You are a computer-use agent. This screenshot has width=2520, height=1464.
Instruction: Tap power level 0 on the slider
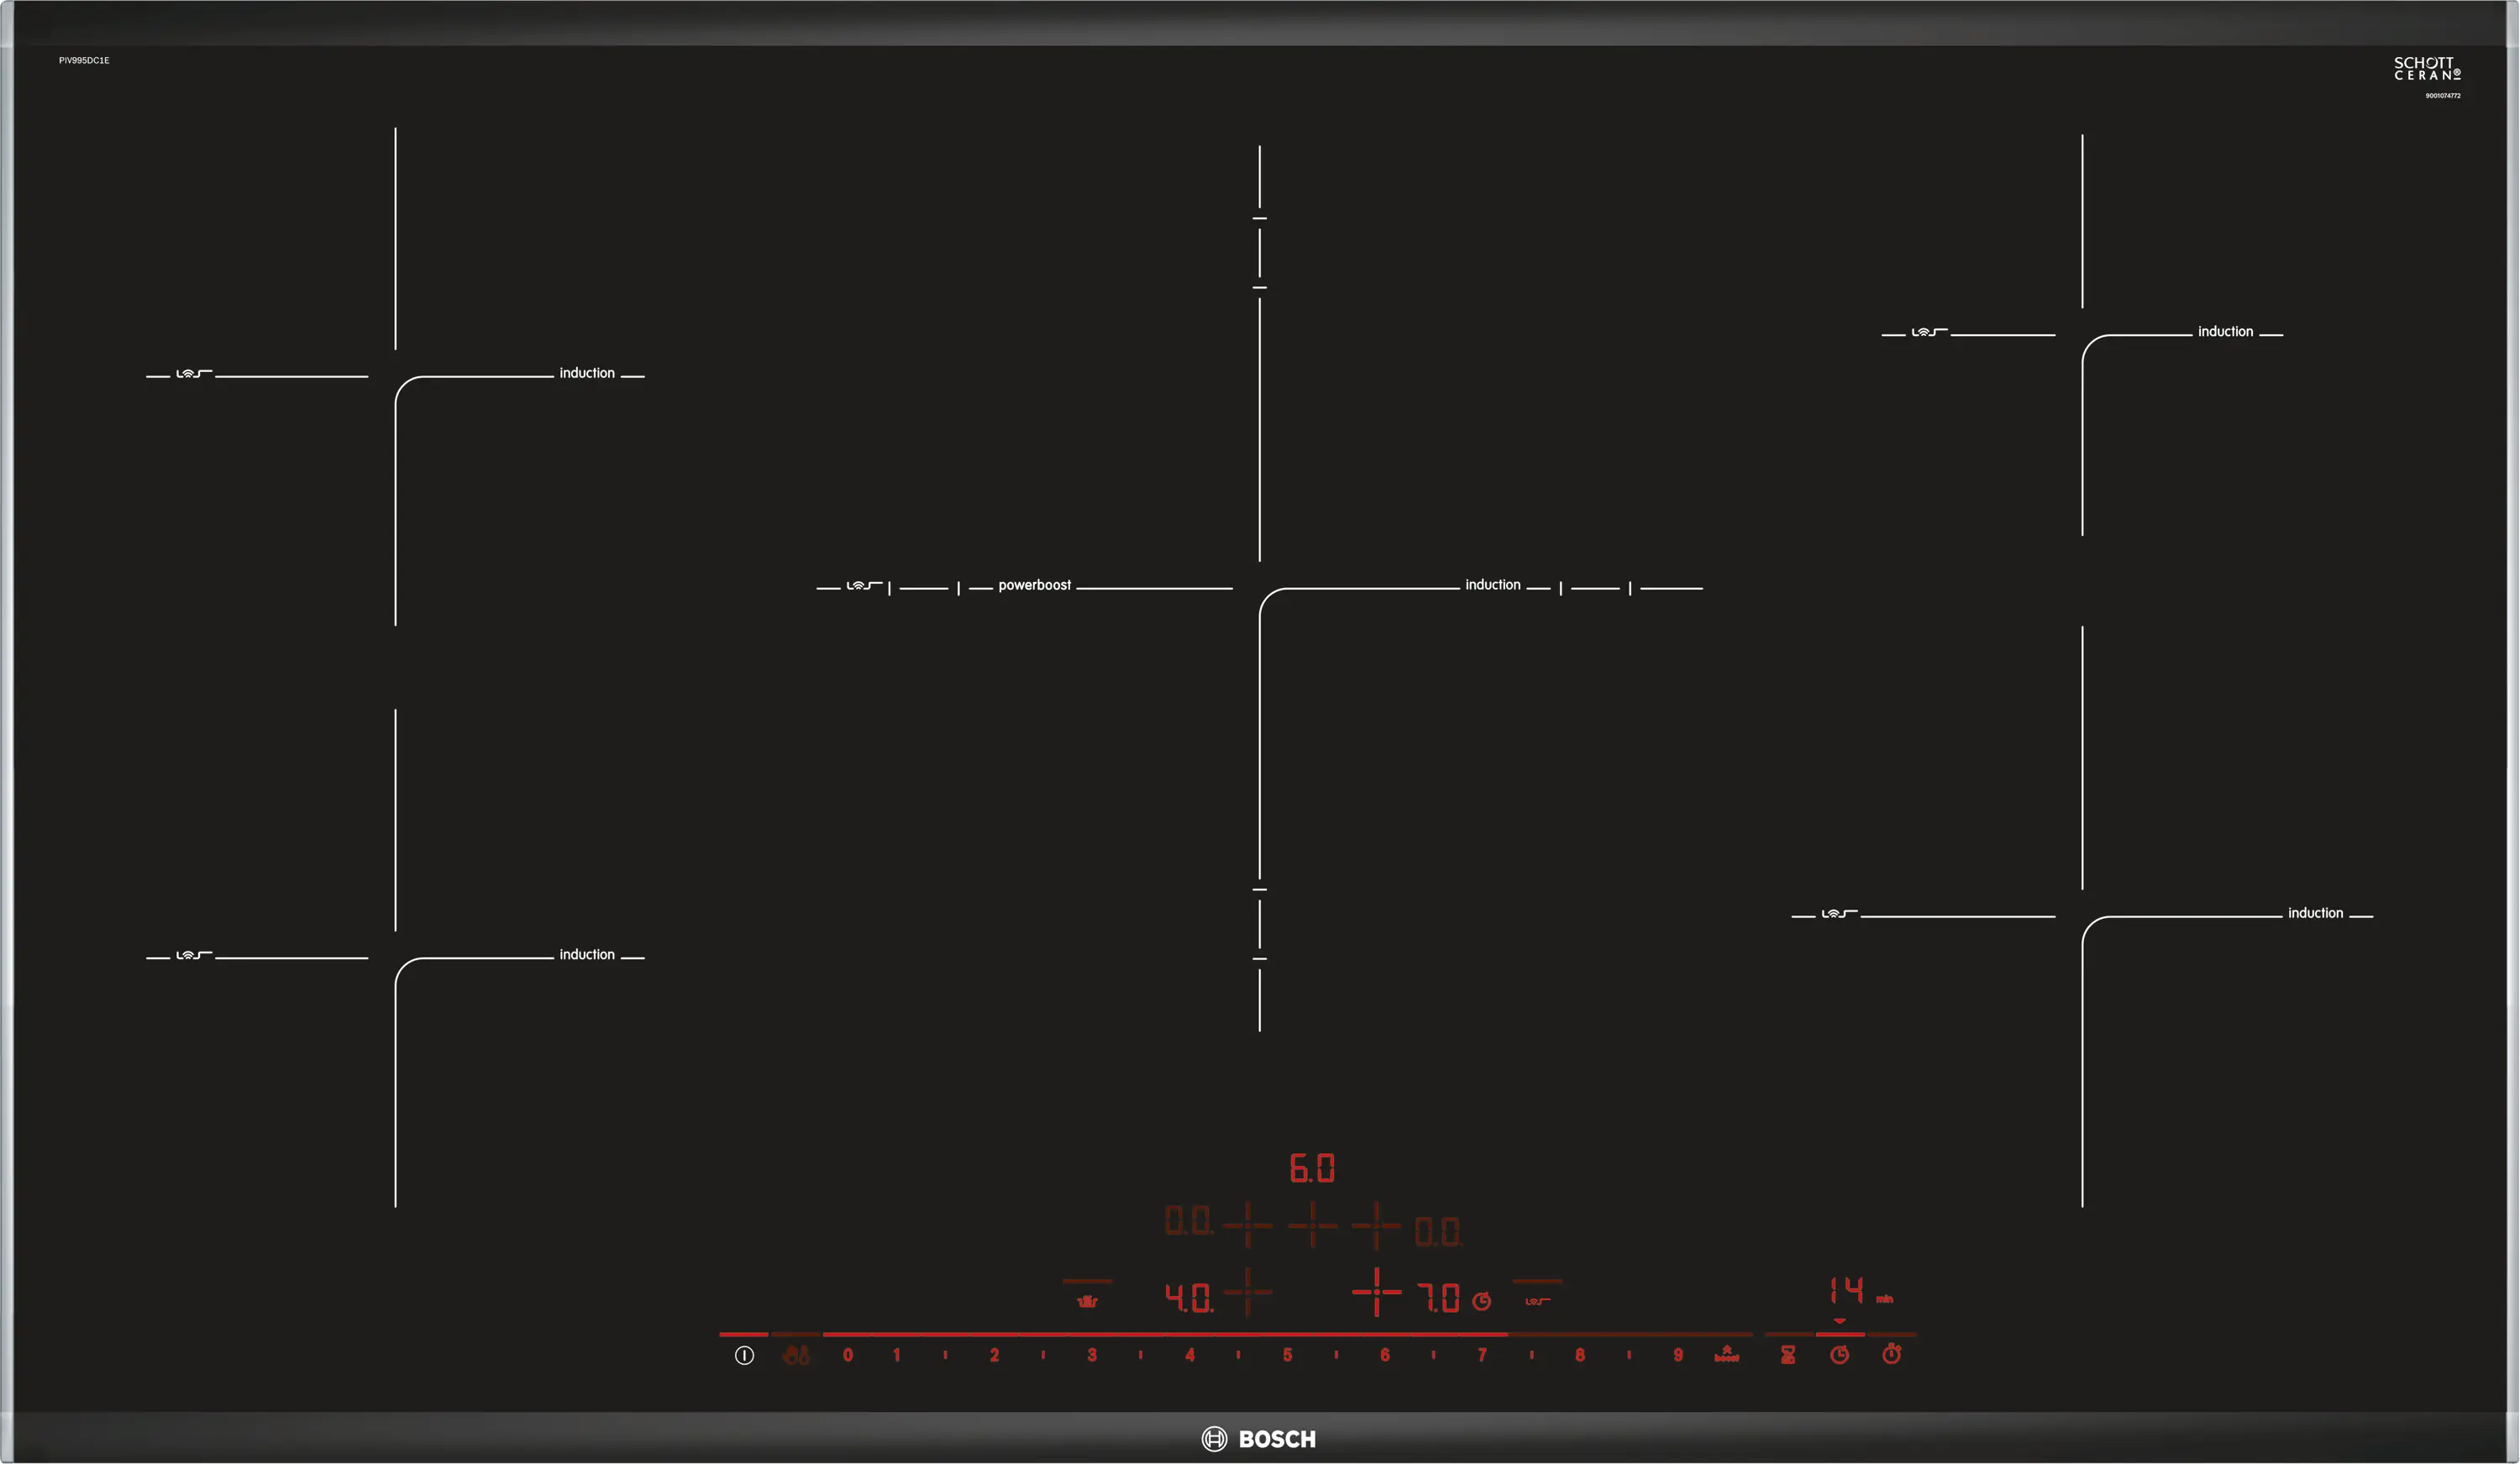pos(848,1355)
